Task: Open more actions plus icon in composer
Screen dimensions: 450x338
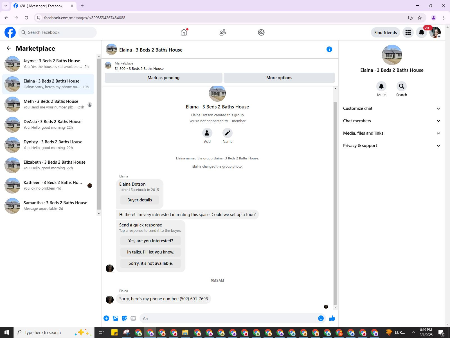Action: 106,318
